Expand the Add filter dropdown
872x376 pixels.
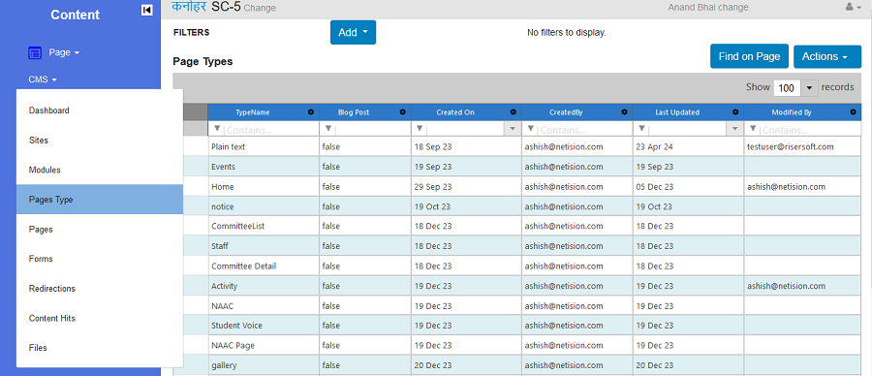(353, 32)
